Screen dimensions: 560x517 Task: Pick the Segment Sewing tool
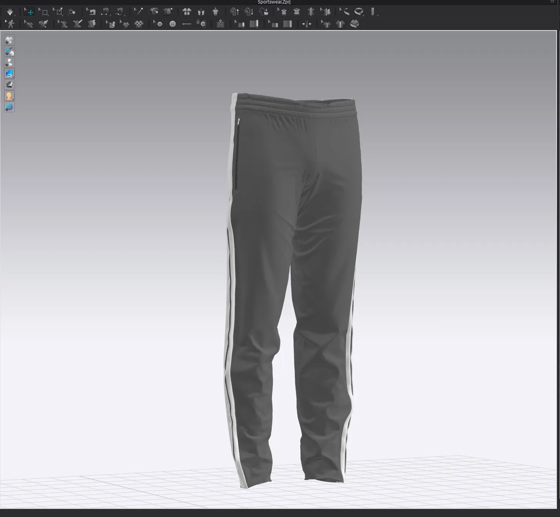[x=105, y=12]
